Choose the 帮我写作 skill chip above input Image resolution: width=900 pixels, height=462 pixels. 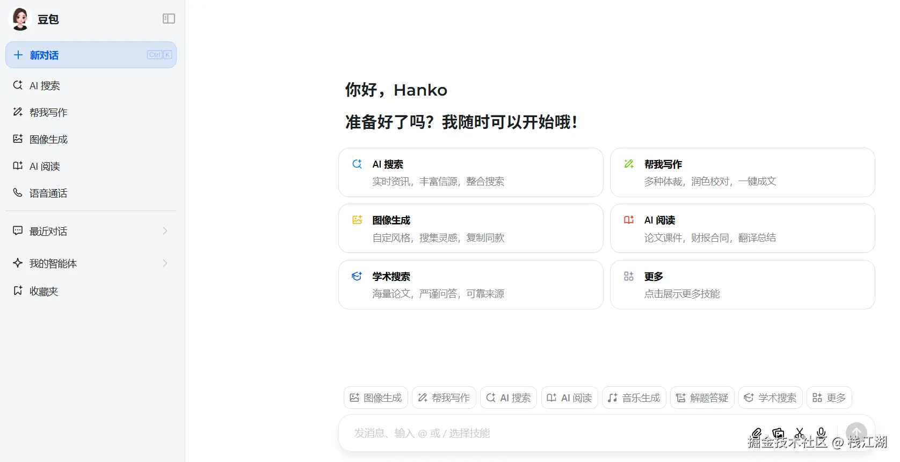(444, 398)
